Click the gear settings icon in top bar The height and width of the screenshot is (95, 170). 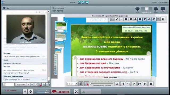(79, 2)
